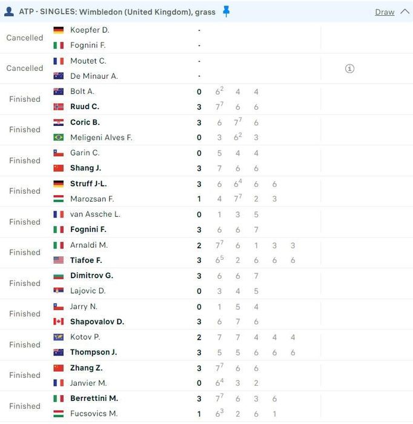
Task: Collapse the Wimbledon section with the chevron
Action: click(x=405, y=12)
